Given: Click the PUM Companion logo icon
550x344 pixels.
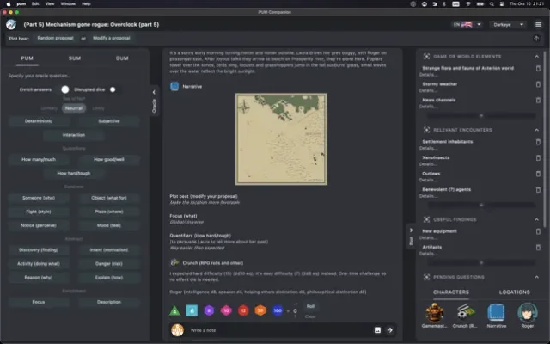Looking at the screenshot, I should coord(11,24).
